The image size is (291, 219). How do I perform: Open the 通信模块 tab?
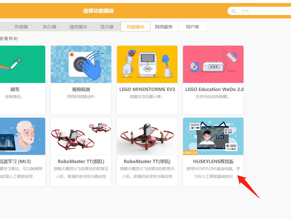click(x=78, y=27)
